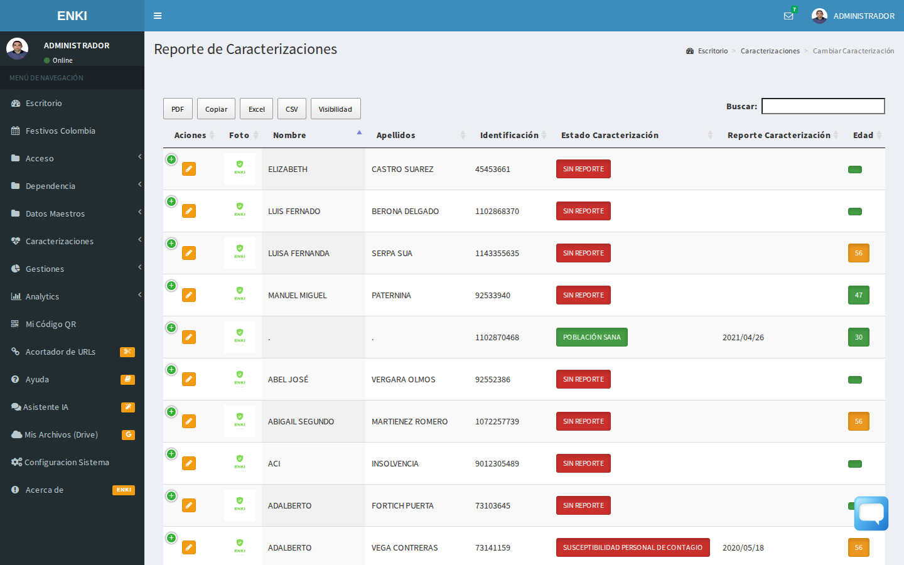904x565 pixels.
Task: Edit the LUISA FERNANDA record via pencil icon
Action: [189, 253]
